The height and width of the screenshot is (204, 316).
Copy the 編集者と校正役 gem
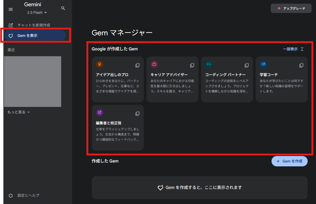tap(137, 114)
